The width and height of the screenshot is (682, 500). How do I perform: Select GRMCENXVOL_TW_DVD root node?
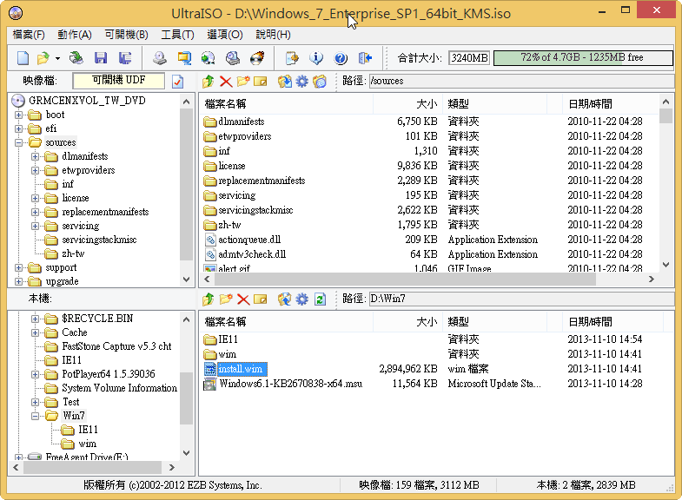tap(87, 101)
